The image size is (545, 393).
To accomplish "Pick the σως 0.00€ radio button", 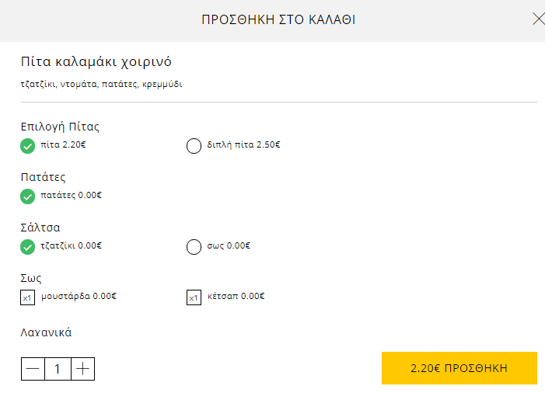I will coord(194,247).
